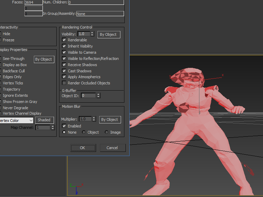Image resolution: width=263 pixels, height=197 pixels.
Task: Click By Object in Display Properties
Action: [44, 59]
